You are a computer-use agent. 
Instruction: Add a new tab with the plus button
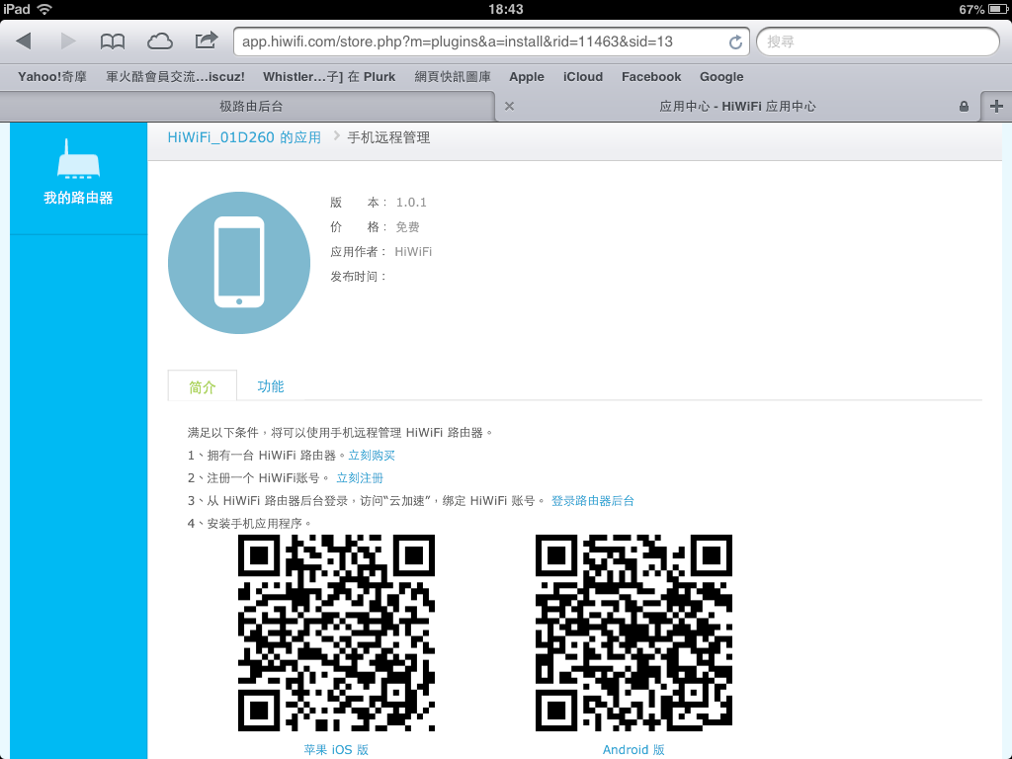[x=996, y=106]
